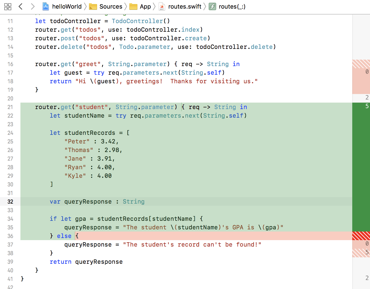Click the red striped coverage marker at line 36
The image size is (370, 289).
click(361, 236)
